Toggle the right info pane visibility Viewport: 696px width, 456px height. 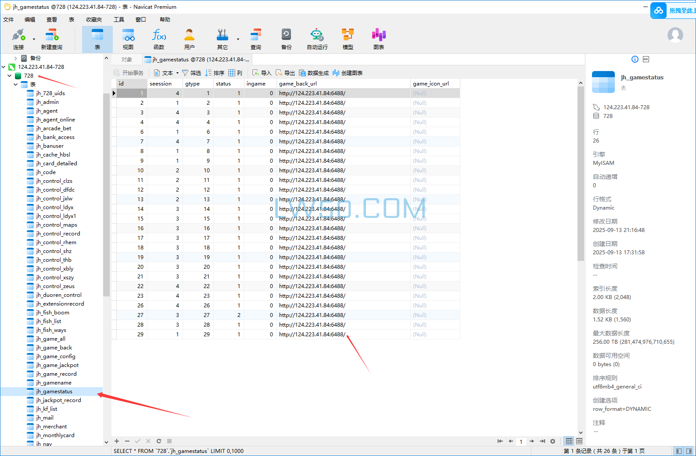tap(689, 451)
